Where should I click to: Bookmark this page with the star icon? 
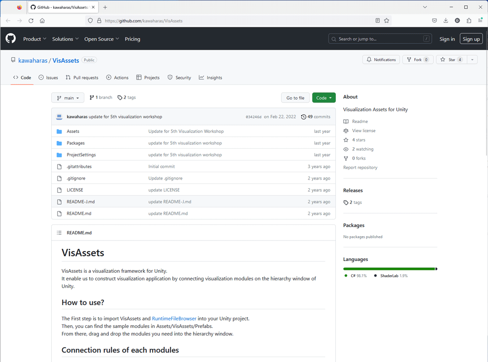tap(386, 21)
